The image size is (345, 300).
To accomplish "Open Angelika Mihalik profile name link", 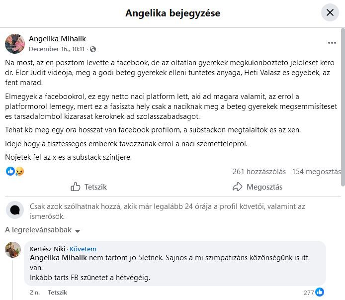I will click(x=57, y=39).
